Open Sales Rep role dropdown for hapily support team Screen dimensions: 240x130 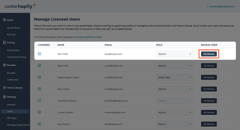[x=175, y=77]
